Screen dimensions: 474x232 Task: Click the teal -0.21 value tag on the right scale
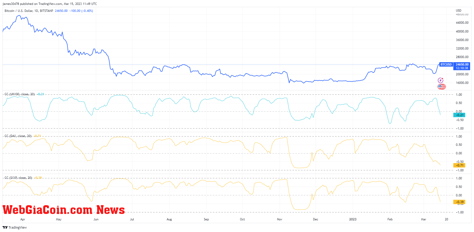point(459,115)
